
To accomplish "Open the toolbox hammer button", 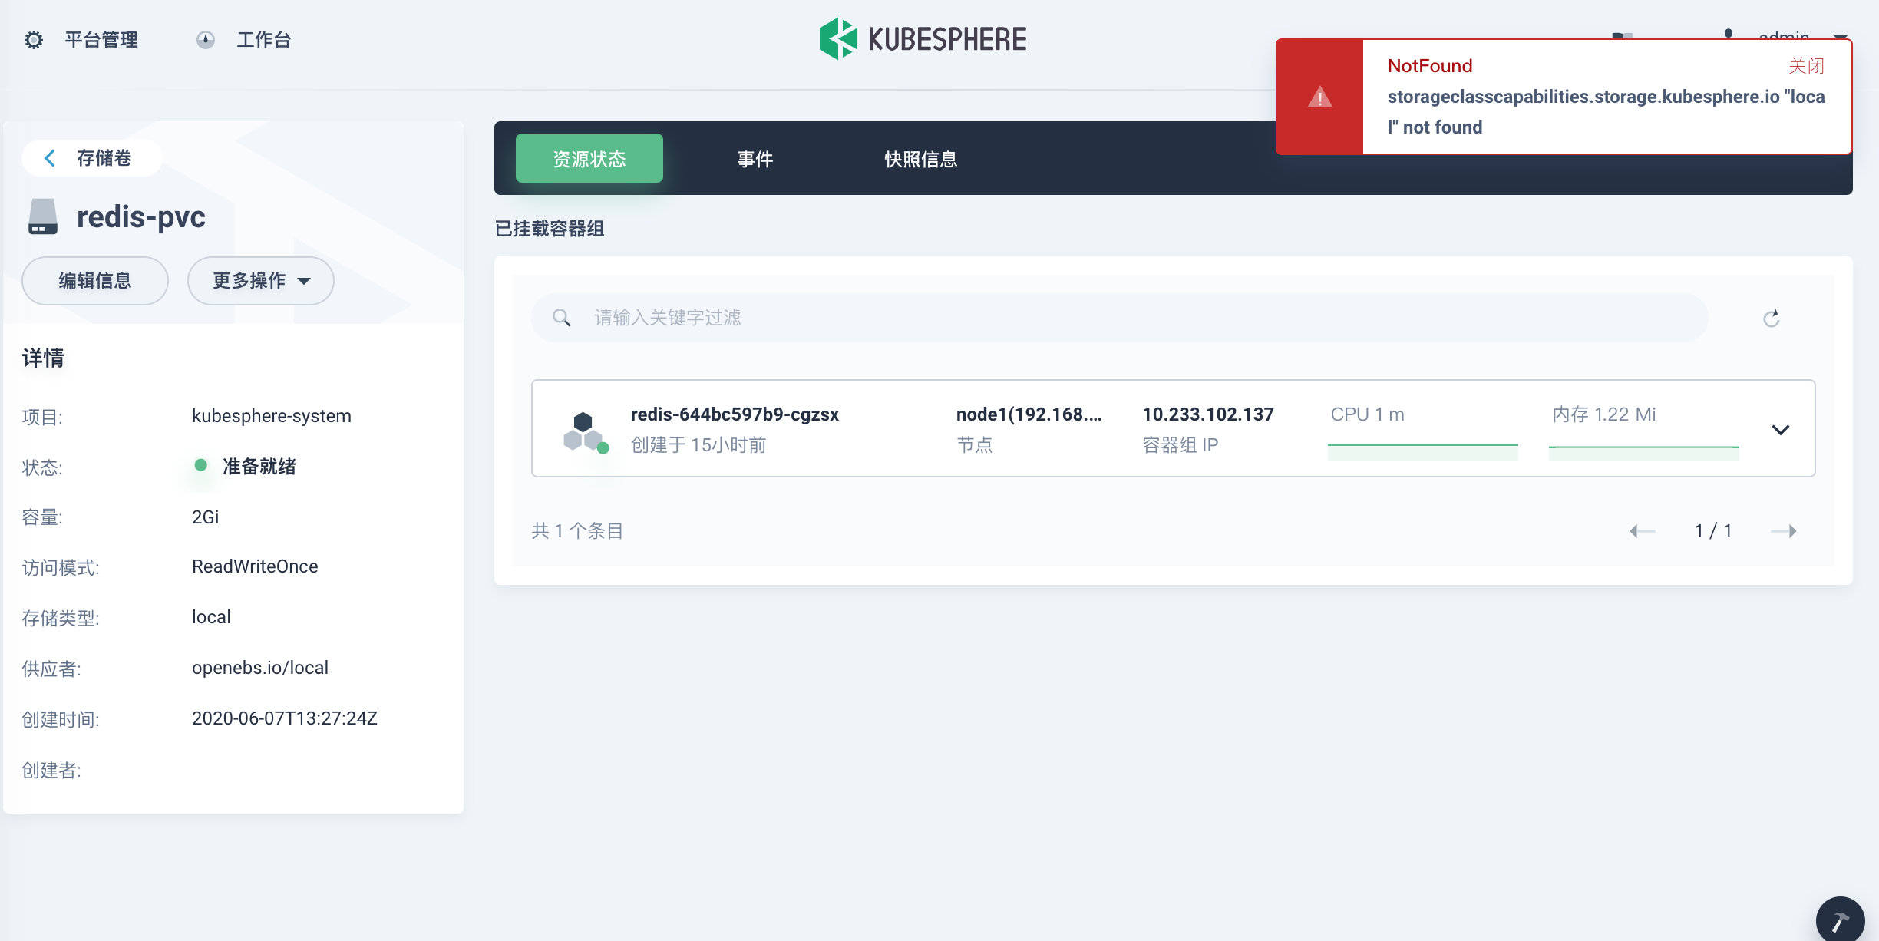I will (1840, 920).
